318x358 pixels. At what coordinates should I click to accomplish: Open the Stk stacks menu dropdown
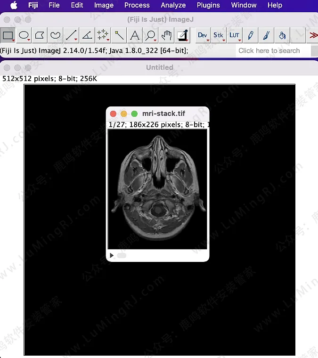pyautogui.click(x=219, y=35)
